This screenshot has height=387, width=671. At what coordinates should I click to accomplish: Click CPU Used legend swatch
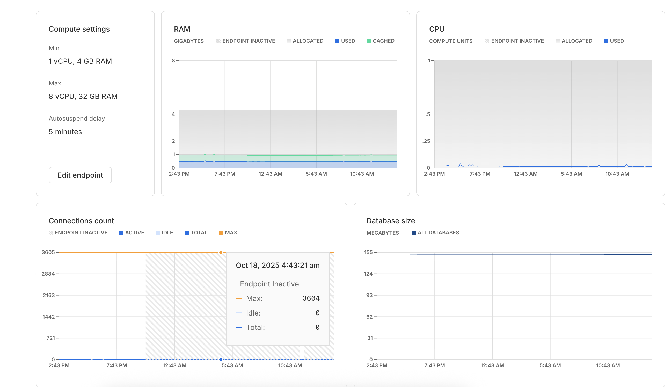point(606,41)
